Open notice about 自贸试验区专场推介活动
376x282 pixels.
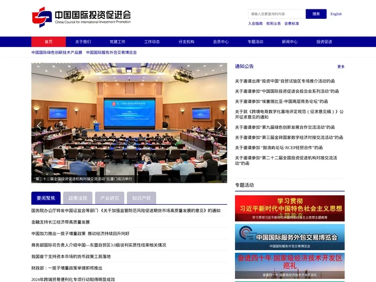(285, 81)
